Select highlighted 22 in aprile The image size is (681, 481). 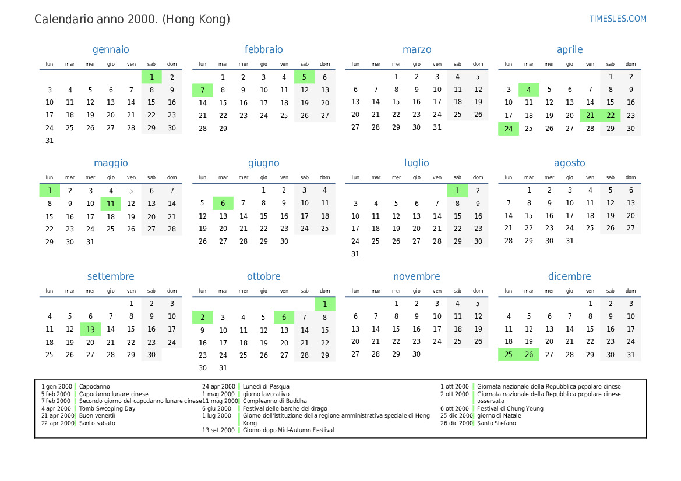click(x=610, y=115)
